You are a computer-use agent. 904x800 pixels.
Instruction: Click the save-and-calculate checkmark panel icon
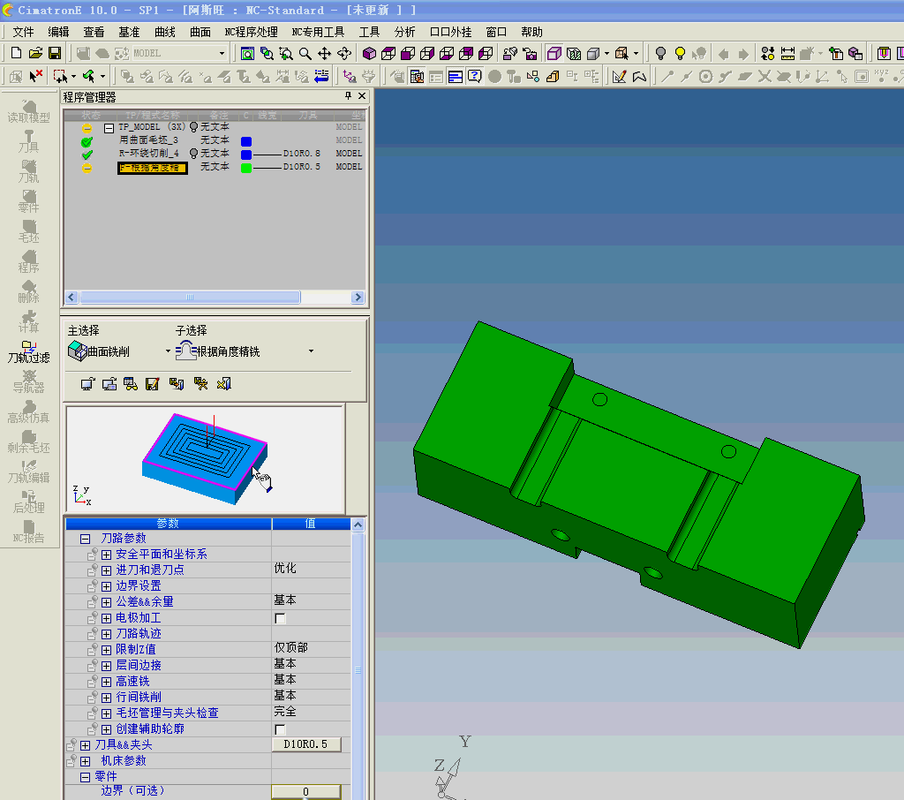tap(152, 384)
